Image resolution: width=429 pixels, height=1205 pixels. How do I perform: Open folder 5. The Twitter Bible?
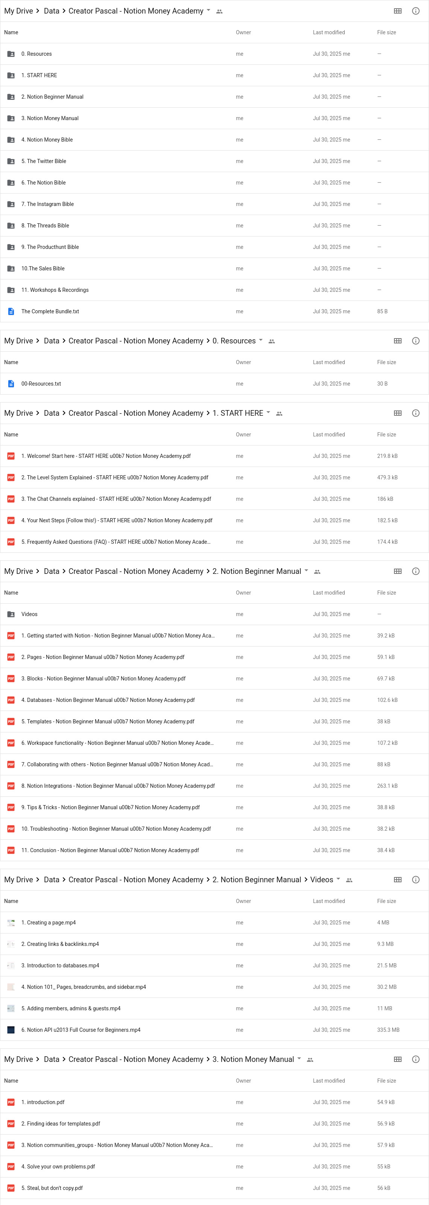tap(43, 162)
